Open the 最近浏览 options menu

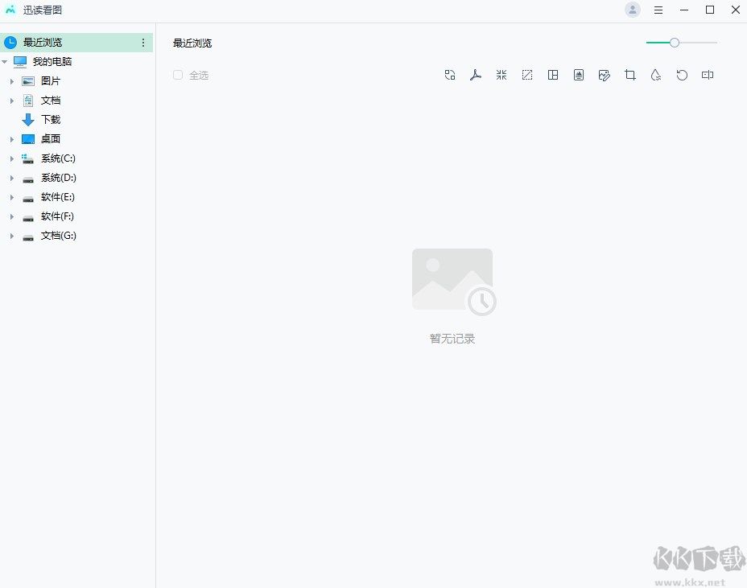pos(143,42)
